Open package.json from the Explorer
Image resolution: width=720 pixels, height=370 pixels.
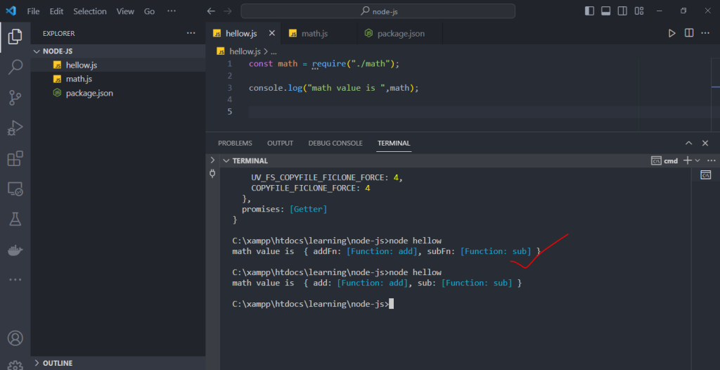click(89, 93)
